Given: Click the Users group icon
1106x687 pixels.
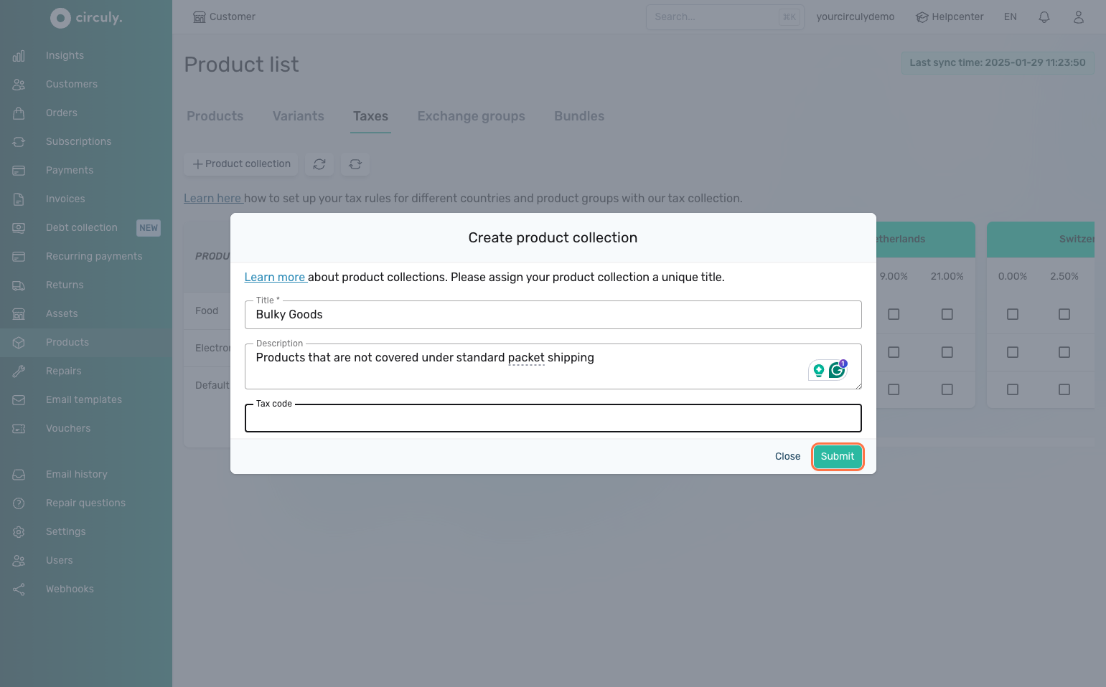Looking at the screenshot, I should pyautogui.click(x=19, y=561).
